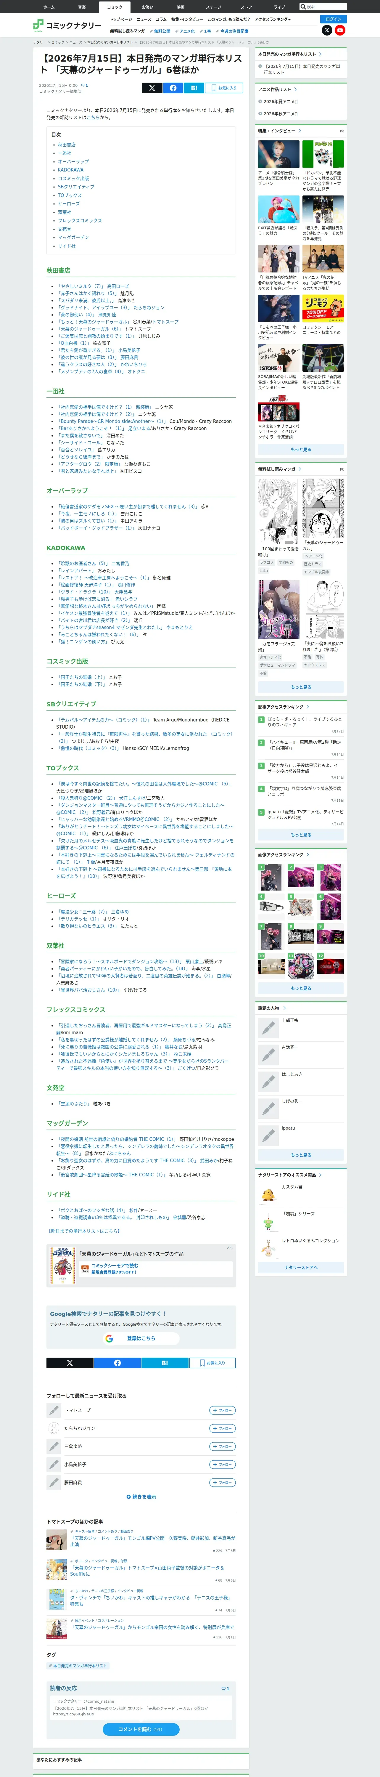Open image ranking thumbnail number 11
The image size is (380, 1777).
[301, 965]
